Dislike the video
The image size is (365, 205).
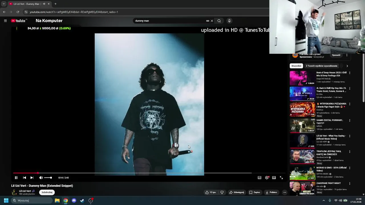click(x=222, y=192)
